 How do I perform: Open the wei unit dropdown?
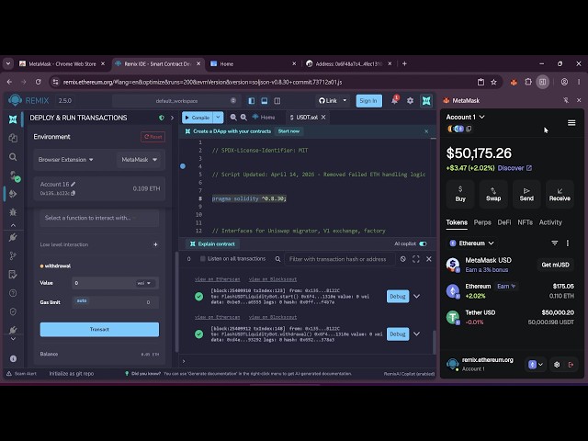pyautogui.click(x=144, y=283)
